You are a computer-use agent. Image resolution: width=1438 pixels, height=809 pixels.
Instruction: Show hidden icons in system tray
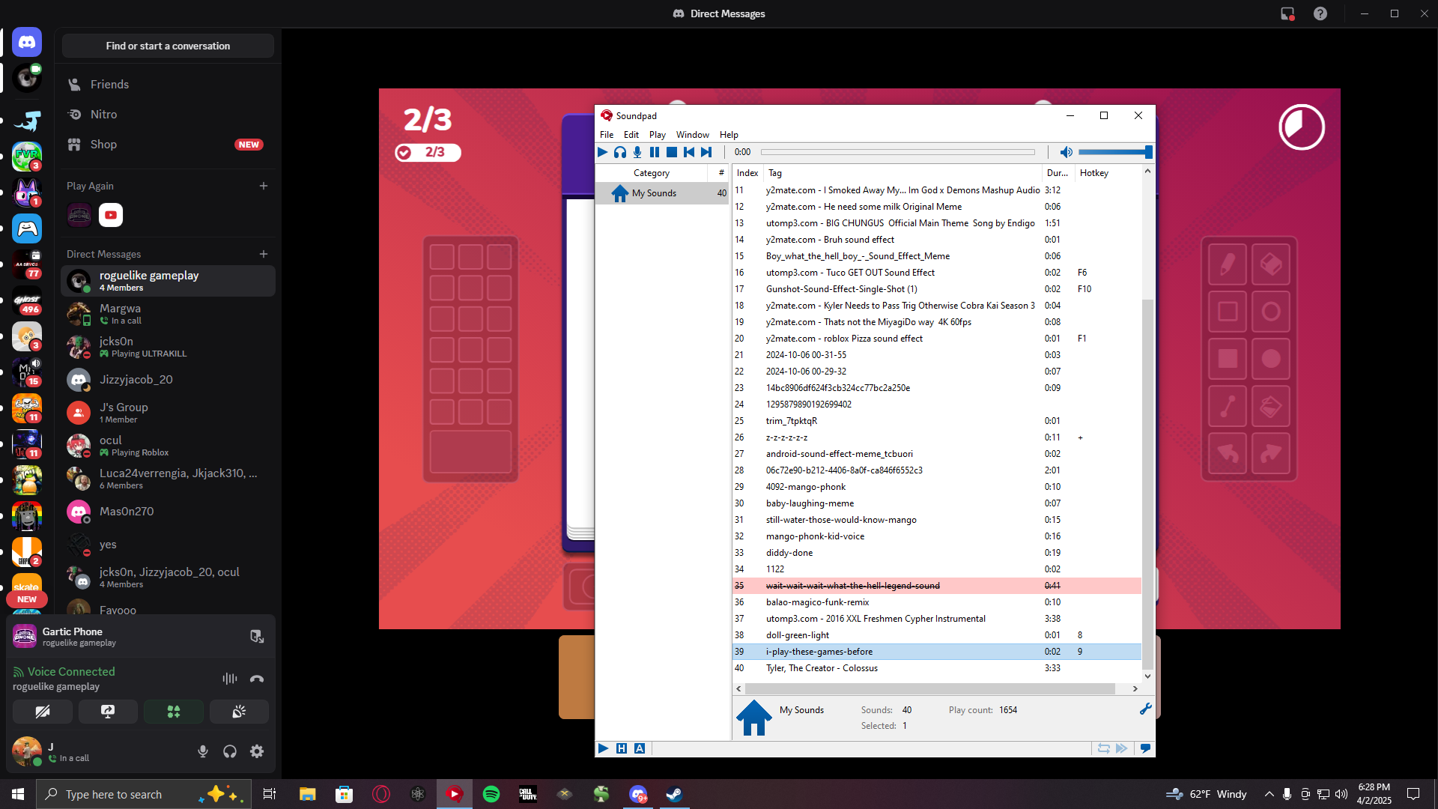1269,794
